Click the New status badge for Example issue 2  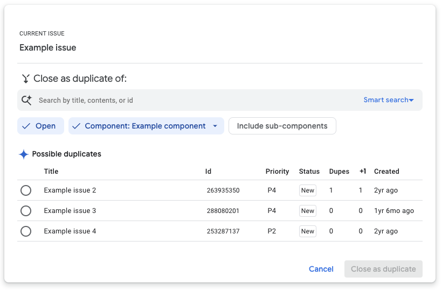coord(308,190)
